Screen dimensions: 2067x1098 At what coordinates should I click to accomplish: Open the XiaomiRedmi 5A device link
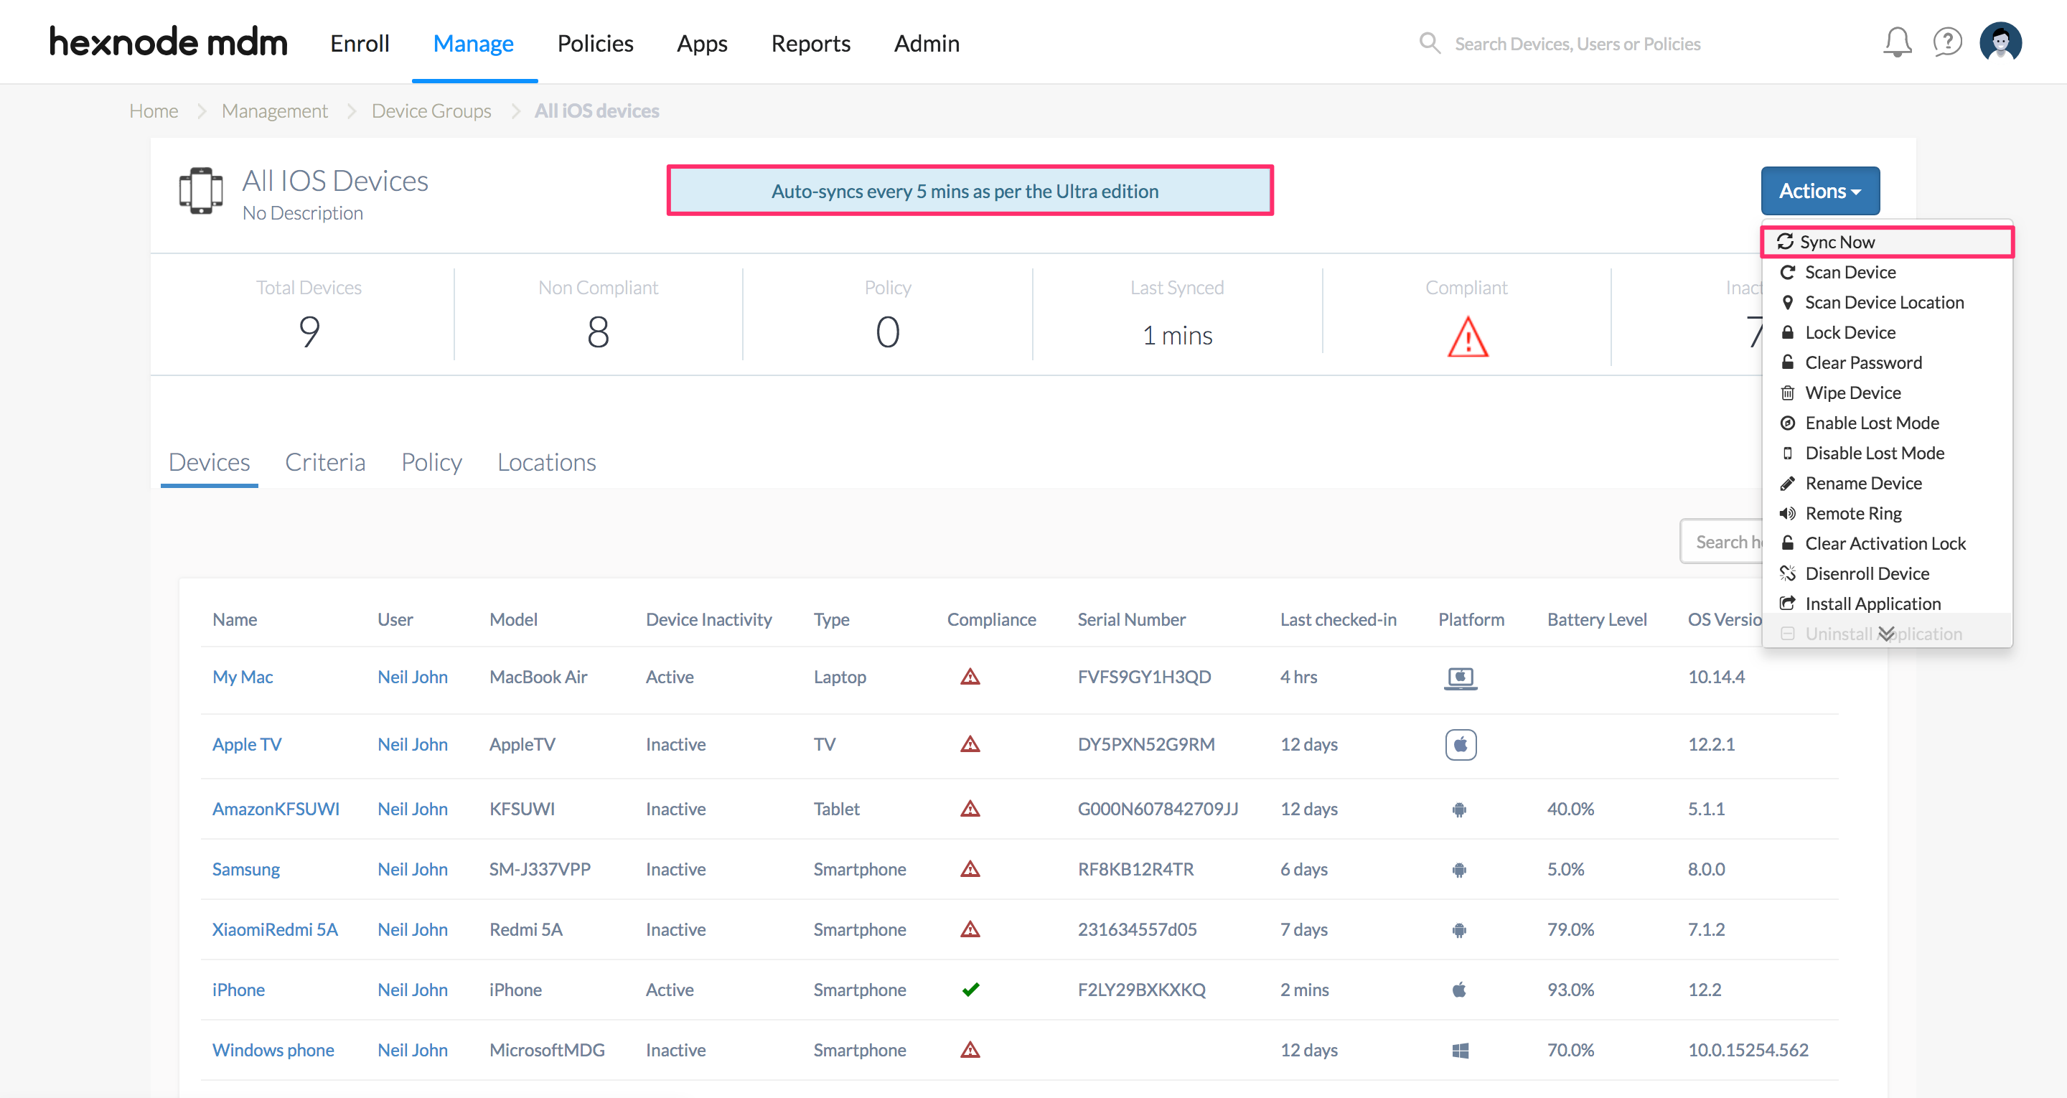click(x=274, y=929)
